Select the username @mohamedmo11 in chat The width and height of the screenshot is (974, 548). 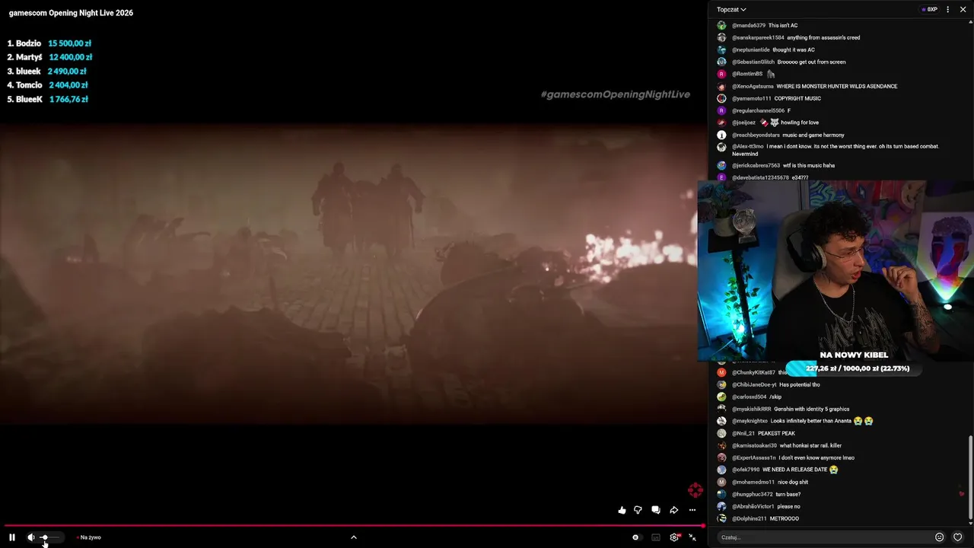click(x=753, y=482)
